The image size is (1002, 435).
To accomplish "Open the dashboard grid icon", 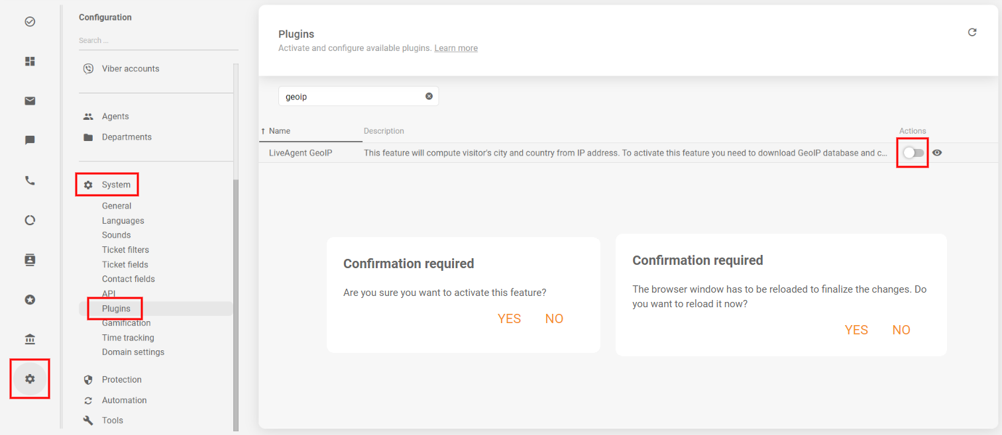I will click(x=30, y=61).
